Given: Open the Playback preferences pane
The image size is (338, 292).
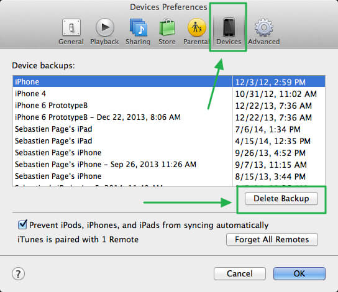Looking at the screenshot, I should coord(104,32).
